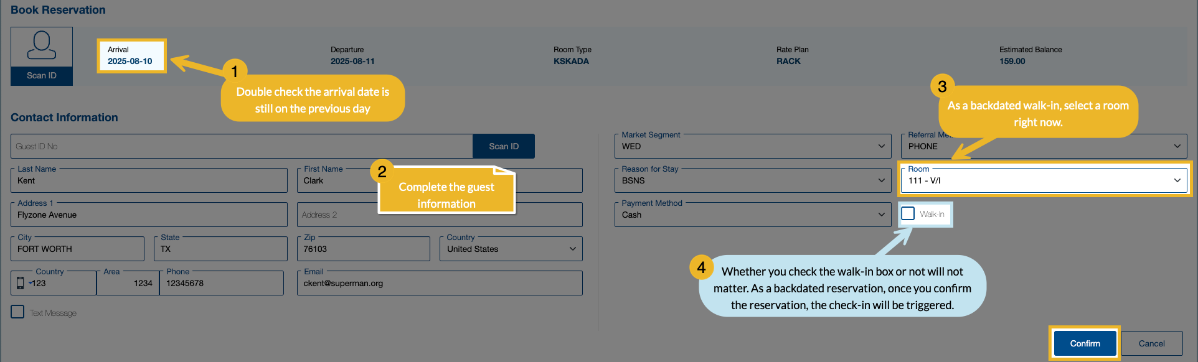Select the Address 1 input field
Viewport: 1198px width, 362px height.
coord(149,215)
